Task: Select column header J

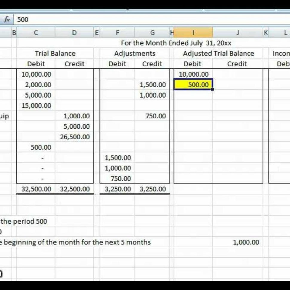Action: coord(238,33)
